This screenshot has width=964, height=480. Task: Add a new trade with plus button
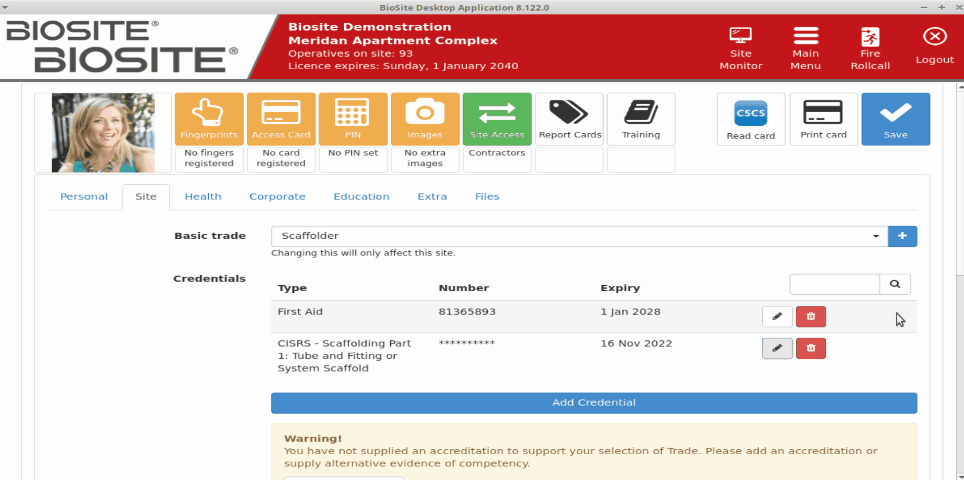(902, 236)
